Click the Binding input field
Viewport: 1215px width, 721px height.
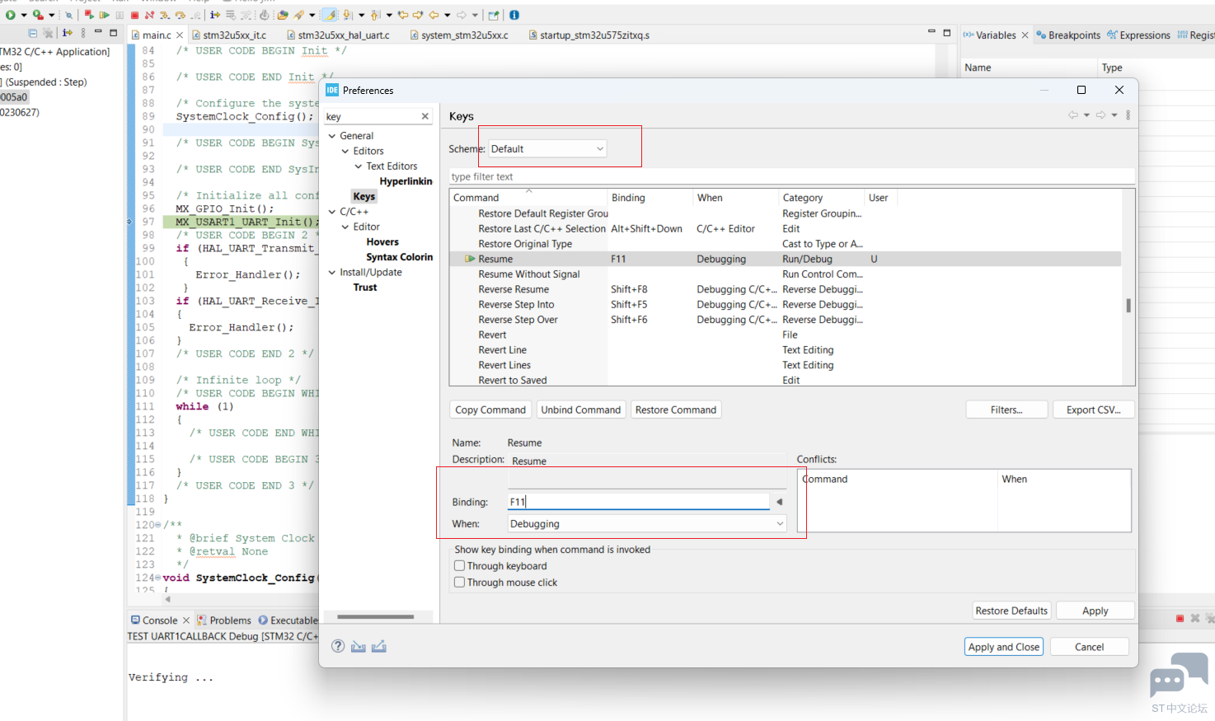(639, 502)
